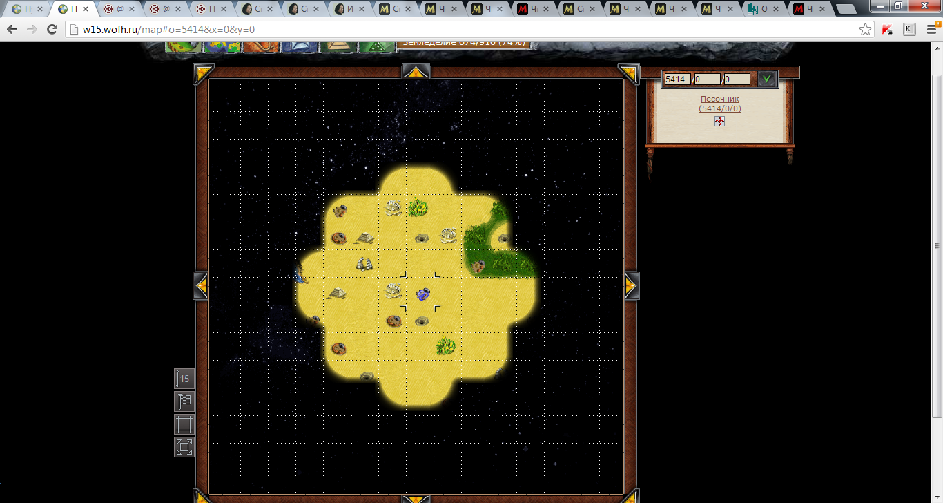Move the map west using the left arrow
The height and width of the screenshot is (503, 943).
(x=201, y=285)
